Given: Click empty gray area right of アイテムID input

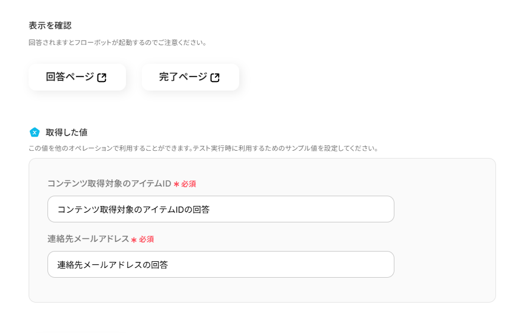Looking at the screenshot, I should 444,209.
